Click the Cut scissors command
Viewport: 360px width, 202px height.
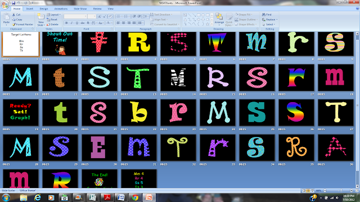16,15
